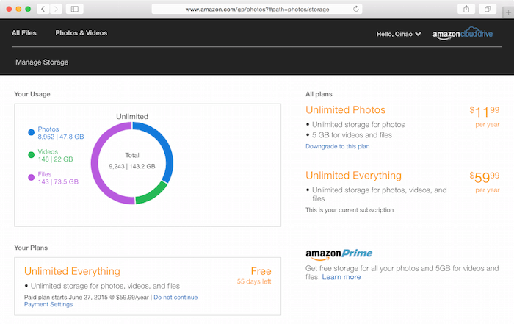Screen dimensions: 514x324
Task: Click the Your Plans section heading
Action: 31,248
